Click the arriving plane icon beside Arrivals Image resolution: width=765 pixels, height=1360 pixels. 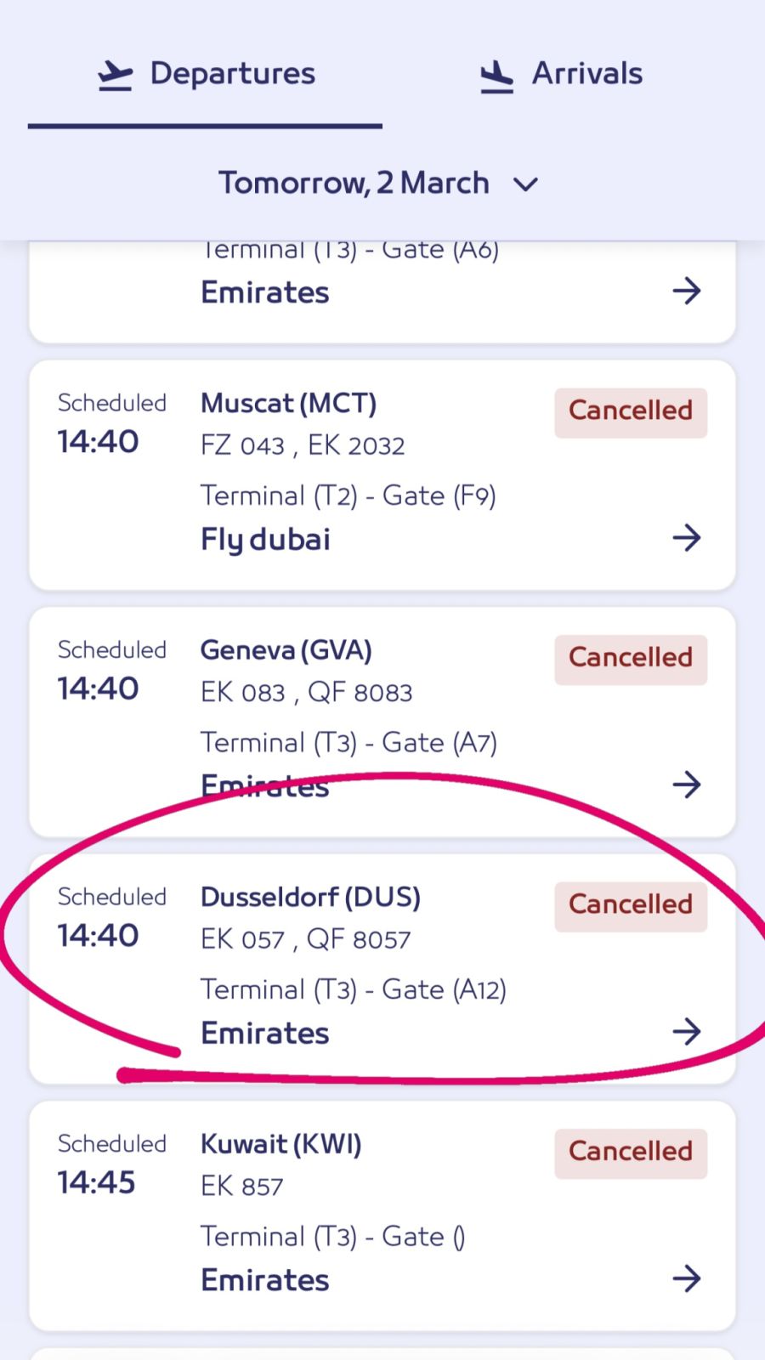point(496,75)
